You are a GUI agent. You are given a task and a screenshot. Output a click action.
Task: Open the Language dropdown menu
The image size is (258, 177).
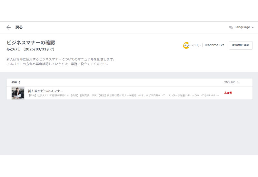pos(242,27)
